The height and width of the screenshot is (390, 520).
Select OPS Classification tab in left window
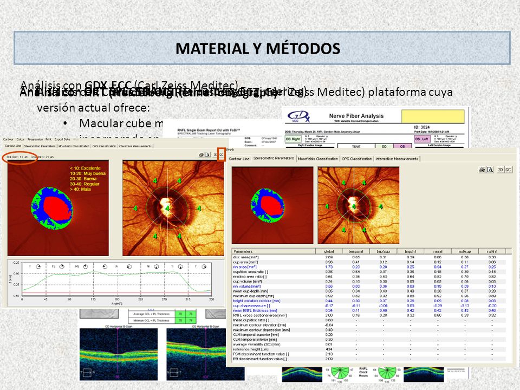click(x=104, y=146)
